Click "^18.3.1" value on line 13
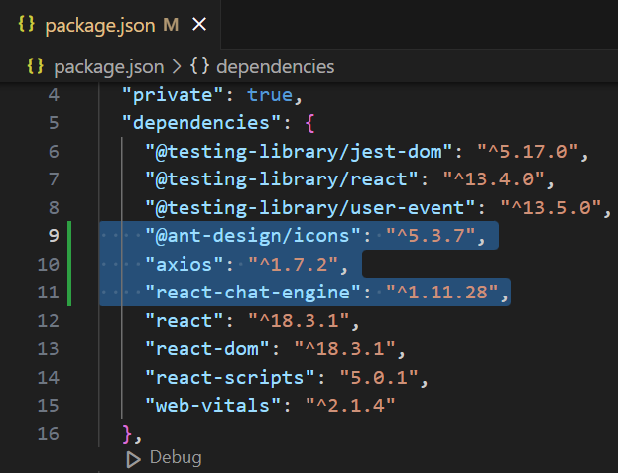The height and width of the screenshot is (473, 618). click(x=345, y=349)
